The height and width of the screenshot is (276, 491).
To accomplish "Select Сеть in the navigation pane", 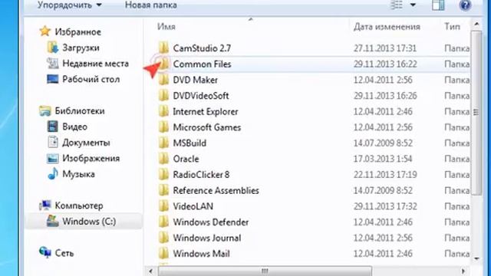I will click(64, 253).
